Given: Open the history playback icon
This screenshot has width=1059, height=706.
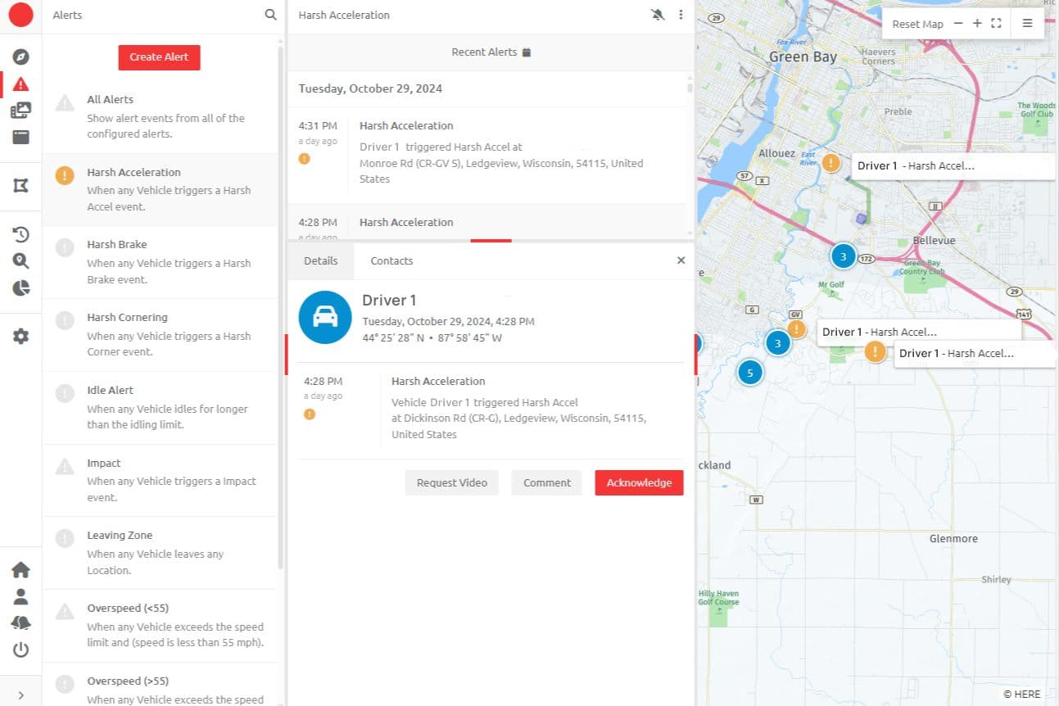Looking at the screenshot, I should pos(20,234).
